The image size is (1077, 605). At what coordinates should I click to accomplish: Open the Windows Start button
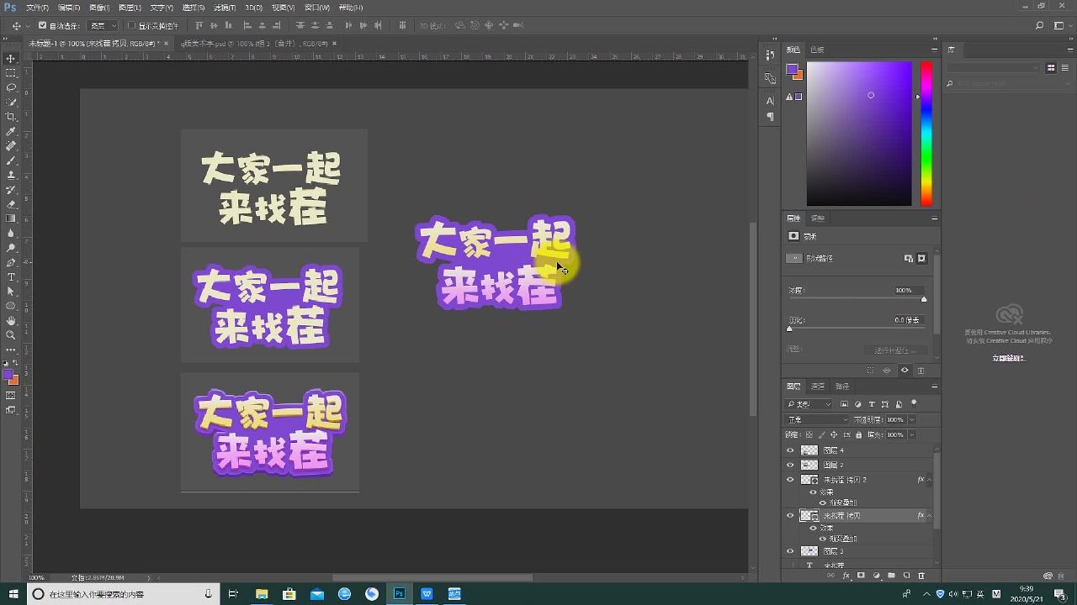13,594
